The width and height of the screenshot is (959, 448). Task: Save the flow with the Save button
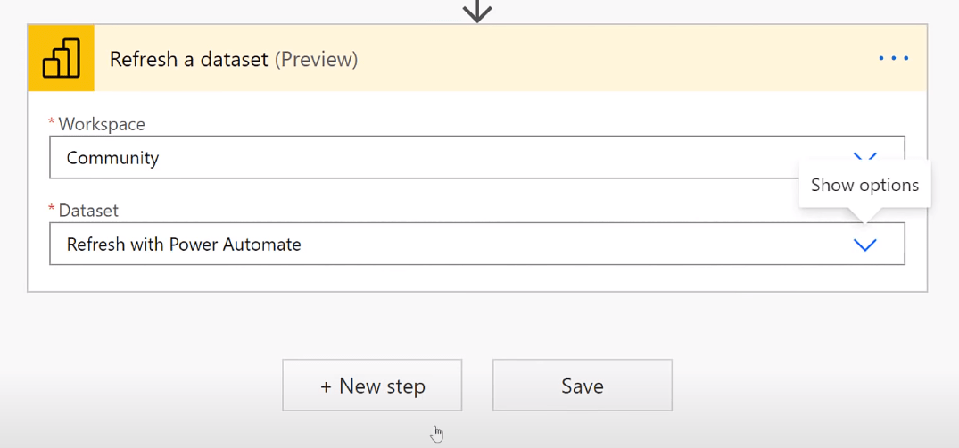point(583,385)
